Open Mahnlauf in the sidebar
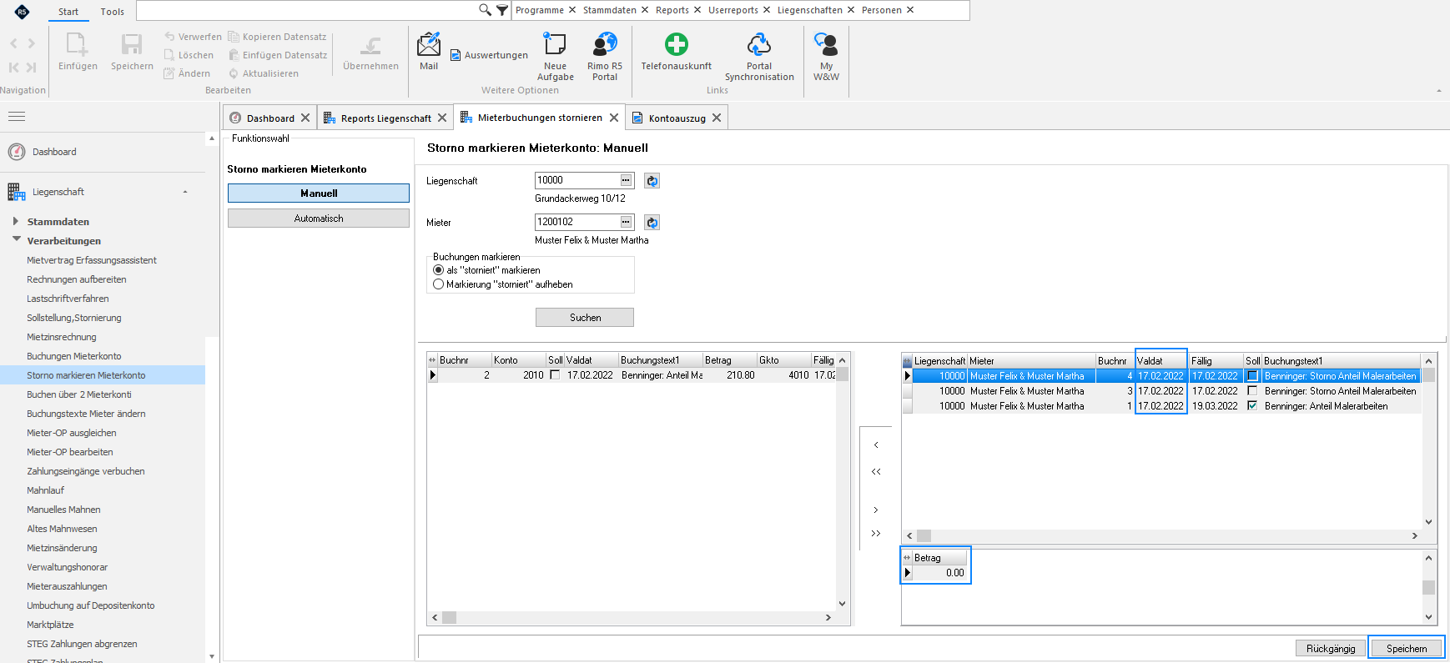1450x663 pixels. pyautogui.click(x=46, y=490)
